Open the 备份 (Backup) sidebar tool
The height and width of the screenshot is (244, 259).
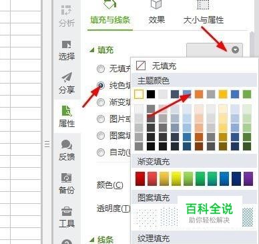(67, 183)
